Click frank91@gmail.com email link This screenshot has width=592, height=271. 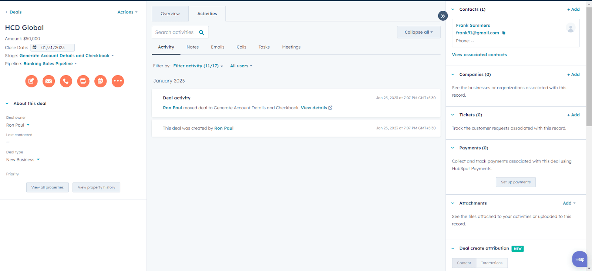tap(477, 33)
